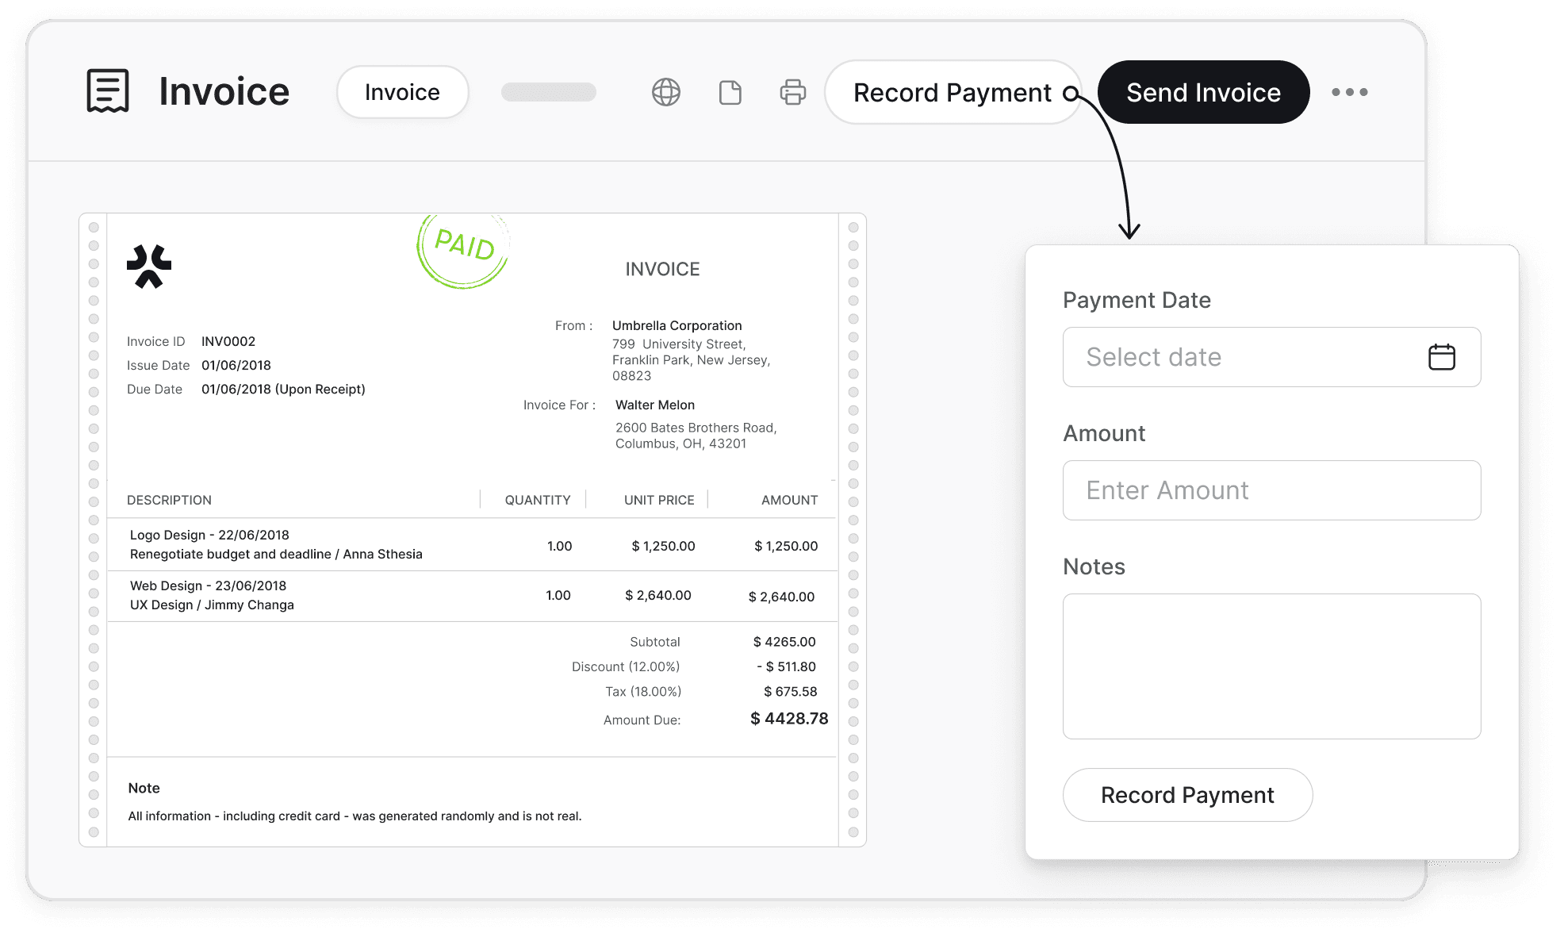Click the Web Design line item row
This screenshot has height=933, width=1564.
472,595
